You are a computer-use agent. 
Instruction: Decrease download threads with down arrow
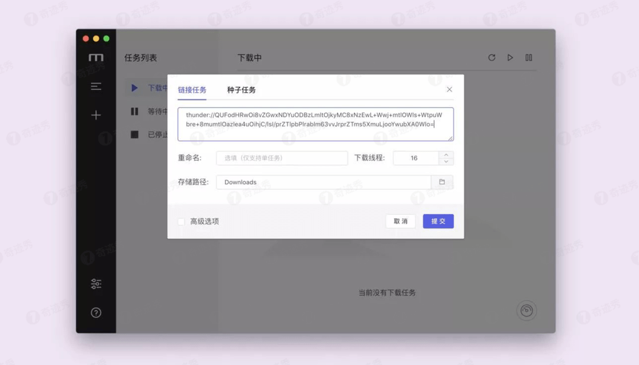point(446,161)
